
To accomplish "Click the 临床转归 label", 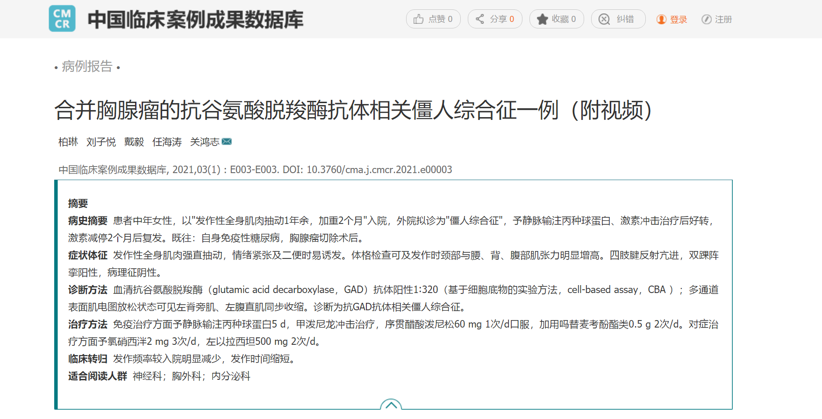I will (88, 359).
